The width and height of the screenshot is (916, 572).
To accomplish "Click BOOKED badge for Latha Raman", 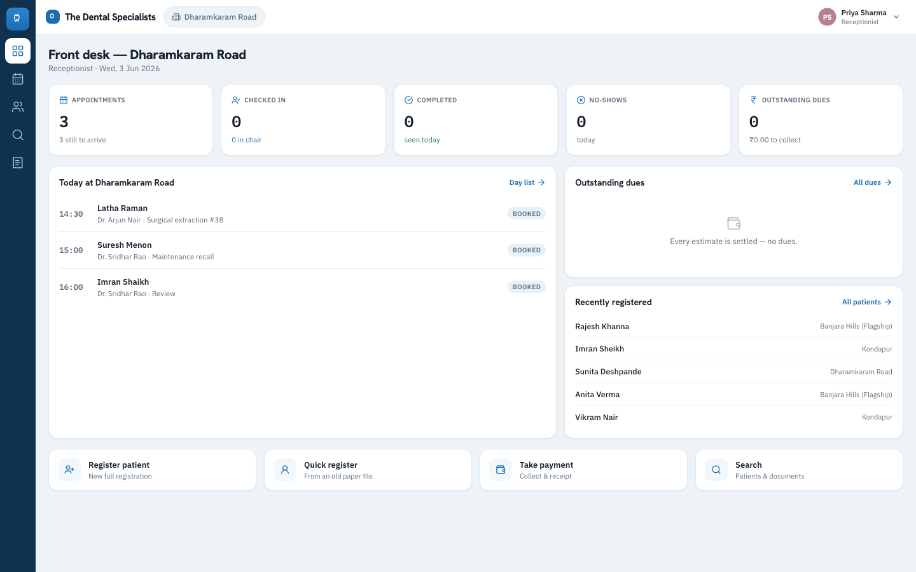I will click(527, 214).
